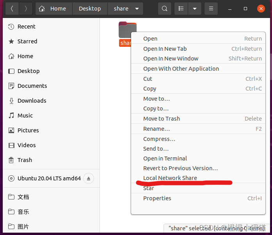Click the 文档 folder icon
Viewport: 272px width, 235px height.
tap(11, 197)
